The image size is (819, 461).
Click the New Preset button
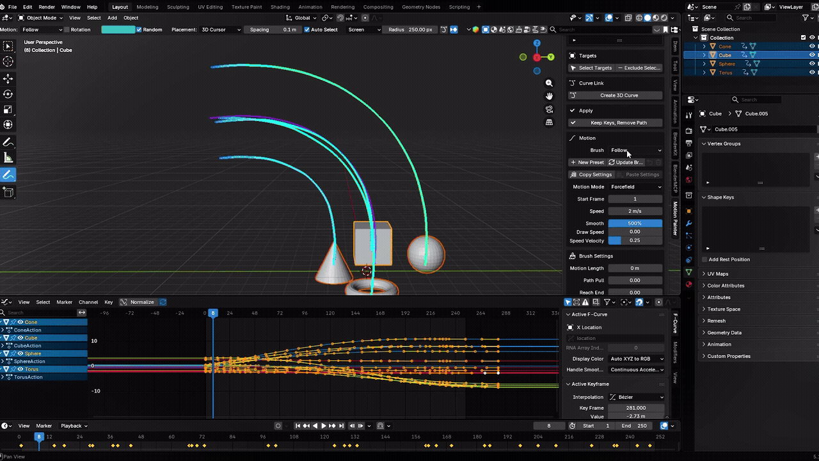coord(587,162)
